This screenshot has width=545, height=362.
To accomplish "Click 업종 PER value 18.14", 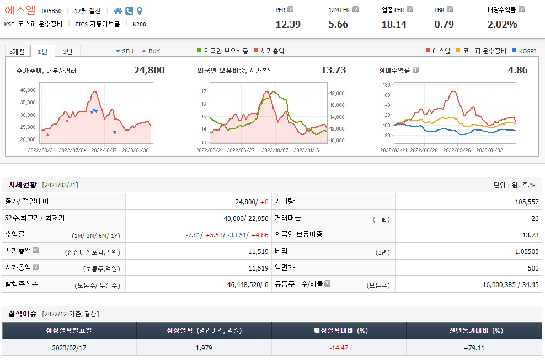I will tap(394, 24).
